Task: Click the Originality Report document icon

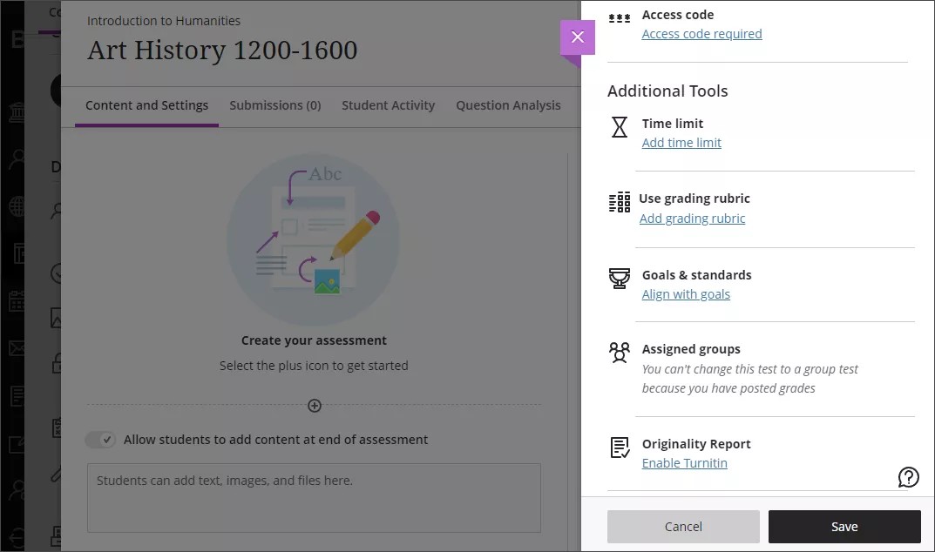Action: click(619, 448)
